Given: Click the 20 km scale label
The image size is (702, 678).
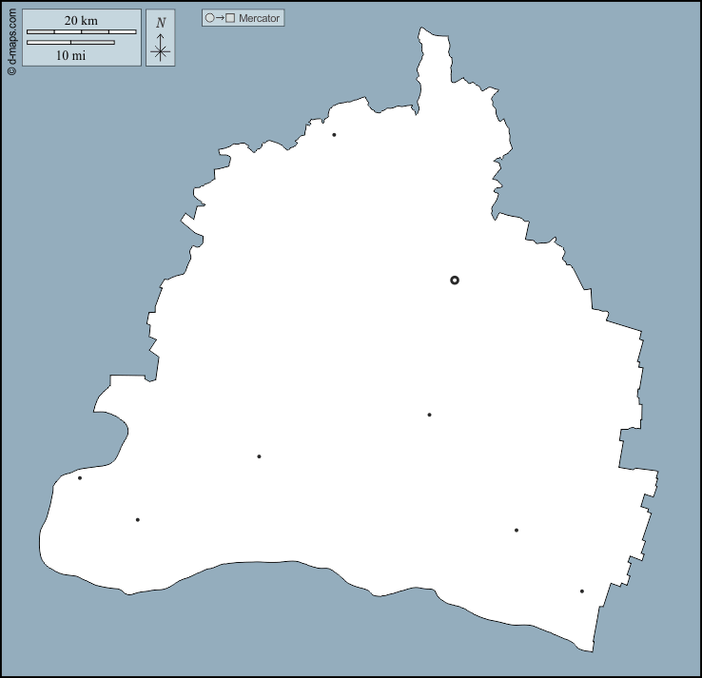Looking at the screenshot, I should click(x=81, y=20).
